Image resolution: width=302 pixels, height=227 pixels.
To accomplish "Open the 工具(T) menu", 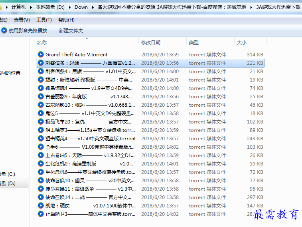I will coord(44,20).
